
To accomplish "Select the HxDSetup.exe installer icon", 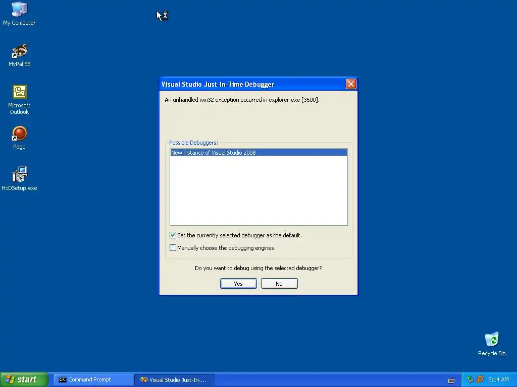I will 19,179.
